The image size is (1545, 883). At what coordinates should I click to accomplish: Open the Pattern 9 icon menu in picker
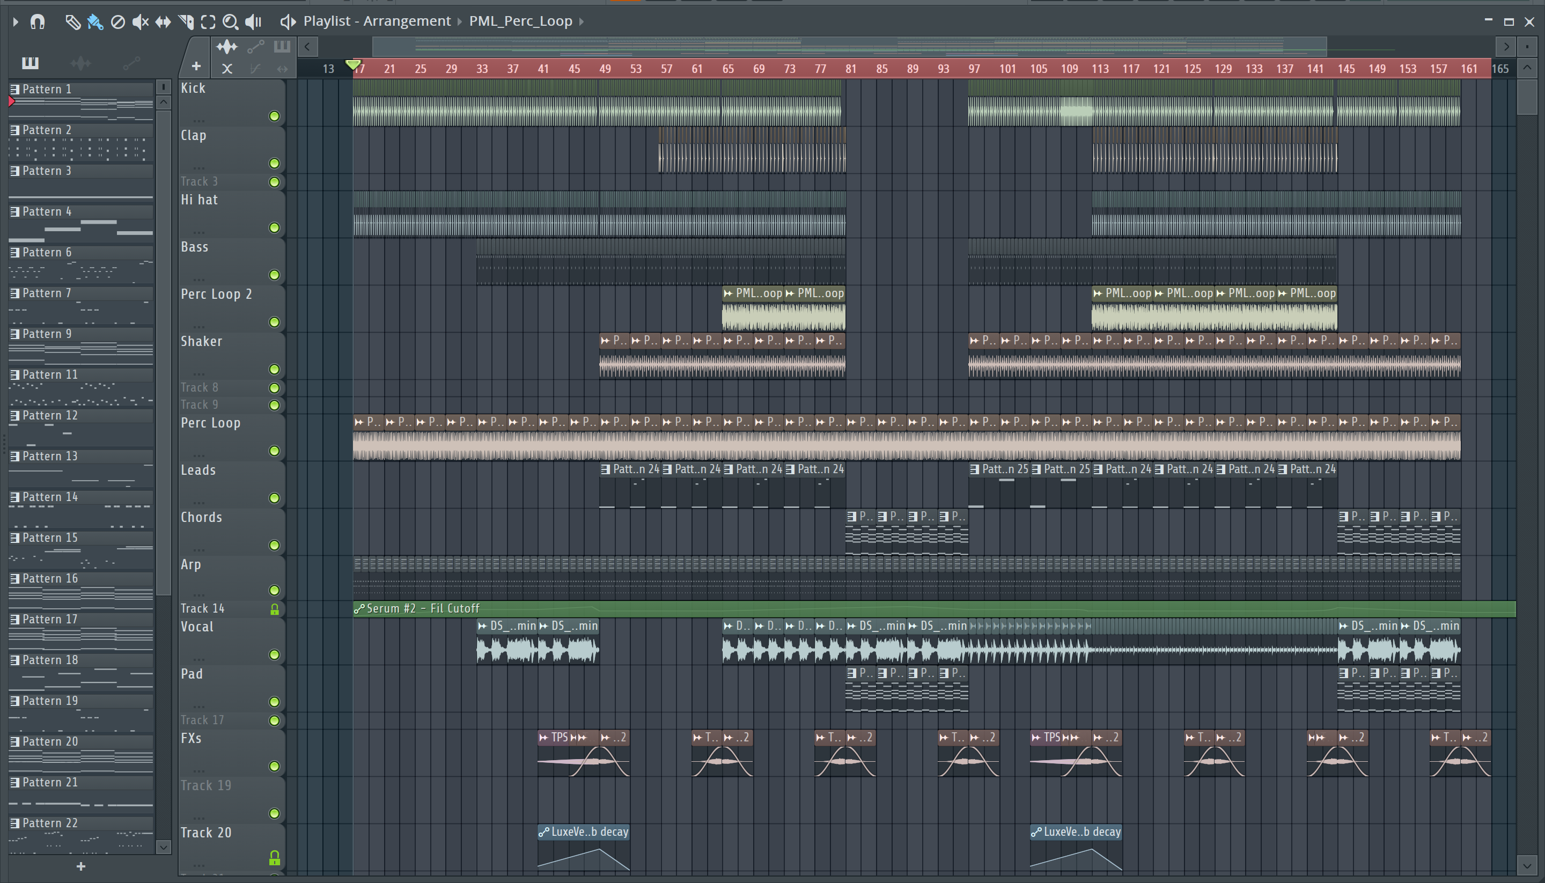coord(15,334)
